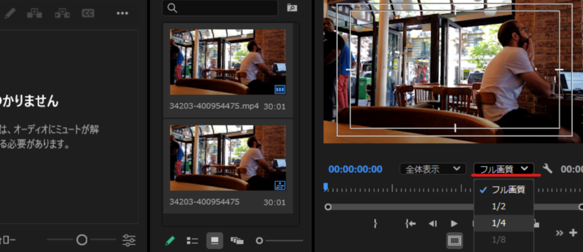
Task: Click the find-in-folder icon beside search
Action: (291, 8)
